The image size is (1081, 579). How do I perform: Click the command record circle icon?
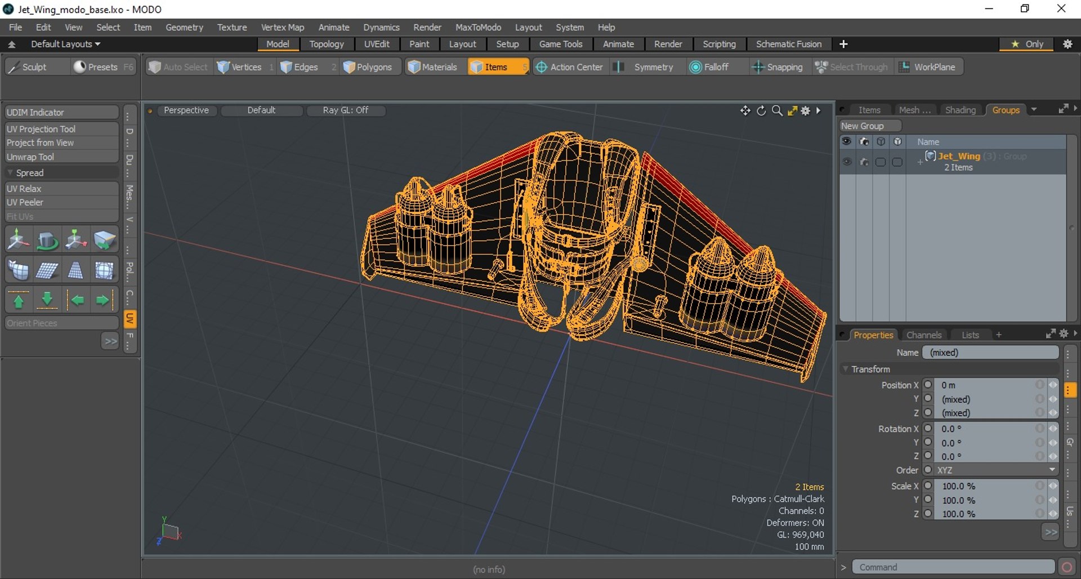coord(1066,567)
